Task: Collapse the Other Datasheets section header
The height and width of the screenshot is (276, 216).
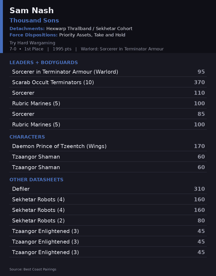Action: [36, 180]
